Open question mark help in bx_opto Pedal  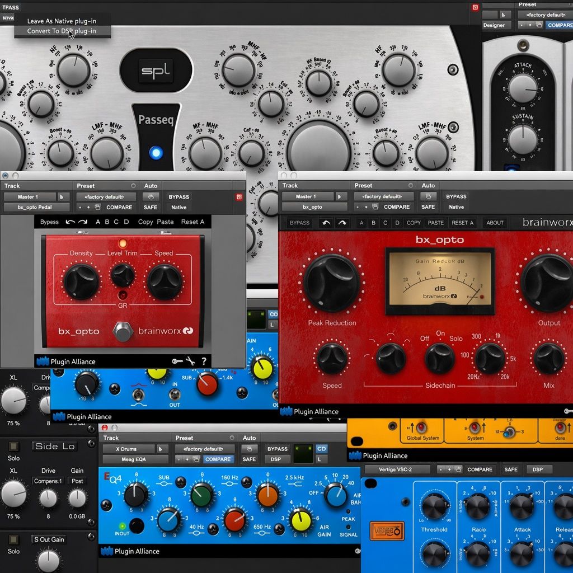(204, 361)
